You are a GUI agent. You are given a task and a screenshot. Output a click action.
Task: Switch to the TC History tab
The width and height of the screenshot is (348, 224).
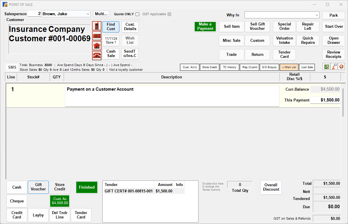pos(230,67)
